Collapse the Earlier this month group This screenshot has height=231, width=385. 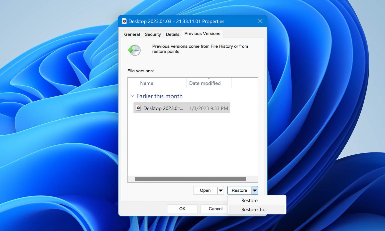(132, 96)
